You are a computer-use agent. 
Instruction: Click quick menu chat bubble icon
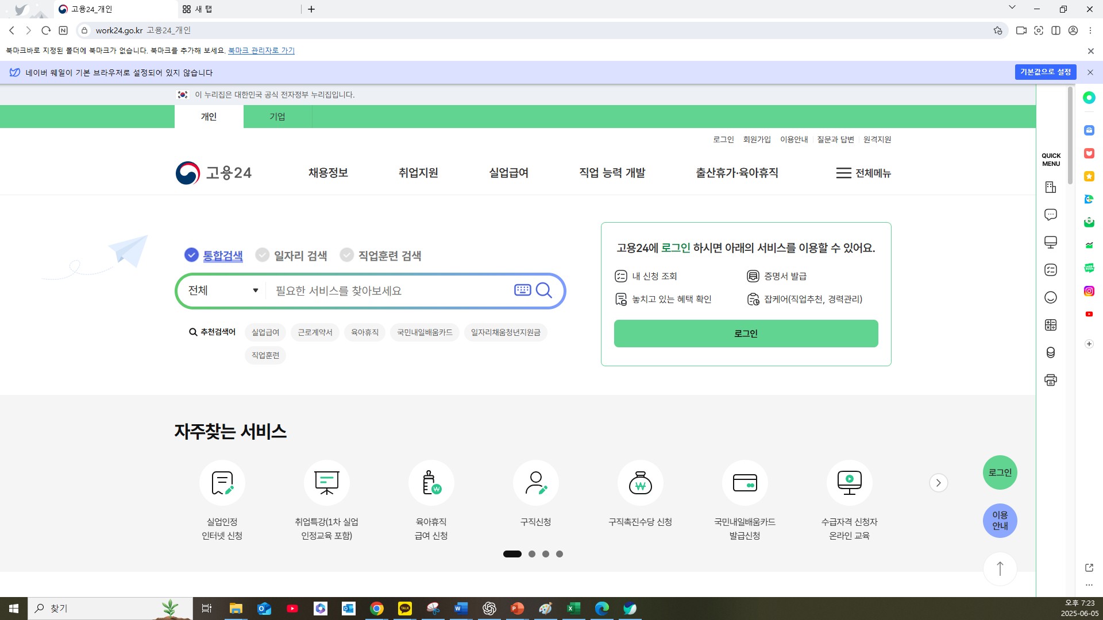[1051, 215]
